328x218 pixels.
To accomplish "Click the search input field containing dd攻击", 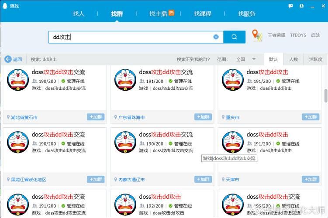I will [136, 37].
